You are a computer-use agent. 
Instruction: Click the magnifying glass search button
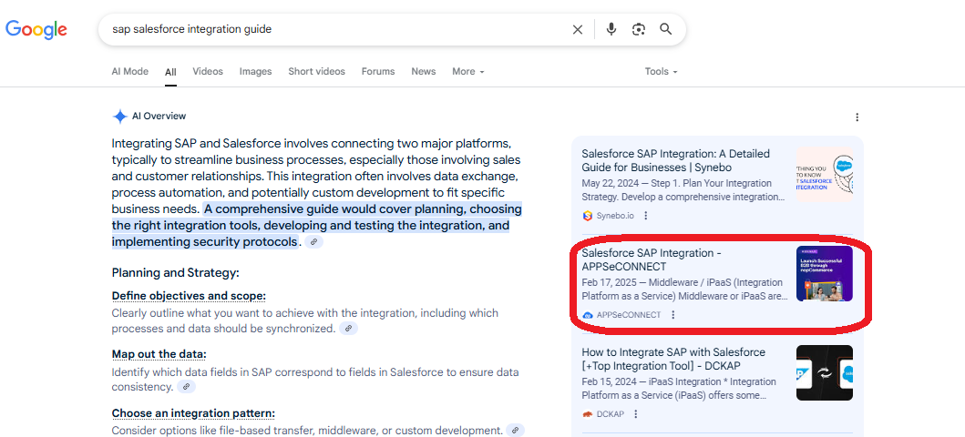click(x=665, y=29)
